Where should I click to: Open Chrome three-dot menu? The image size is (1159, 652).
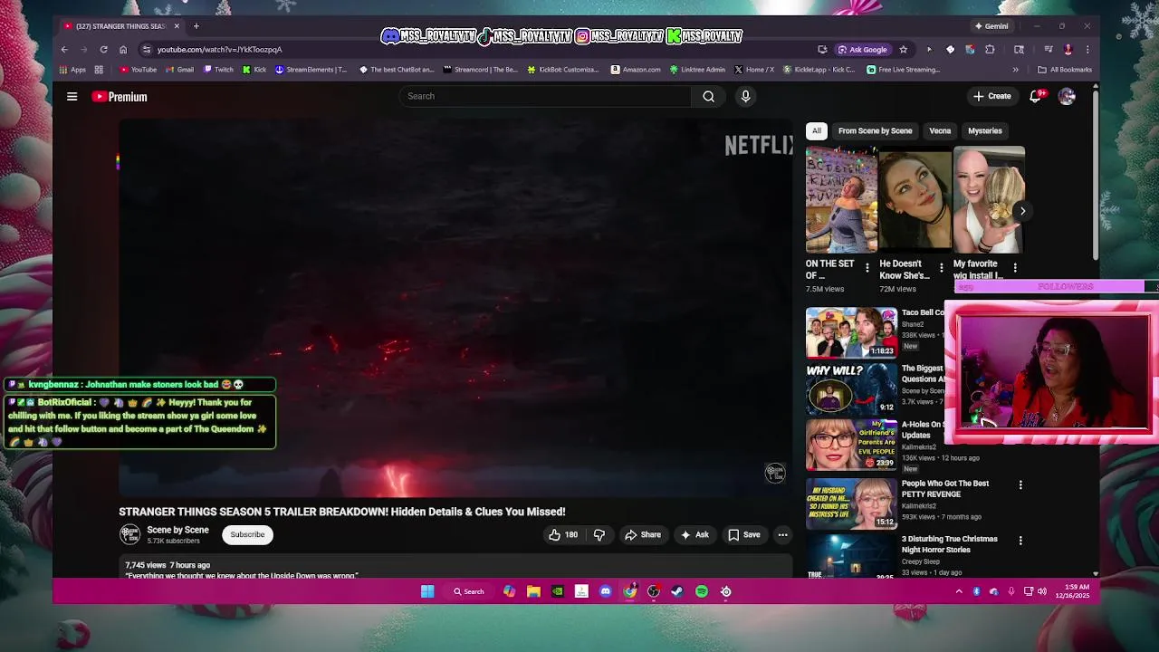point(1087,50)
